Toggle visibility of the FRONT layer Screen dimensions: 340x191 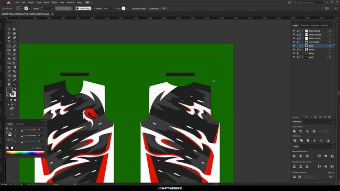294,49
